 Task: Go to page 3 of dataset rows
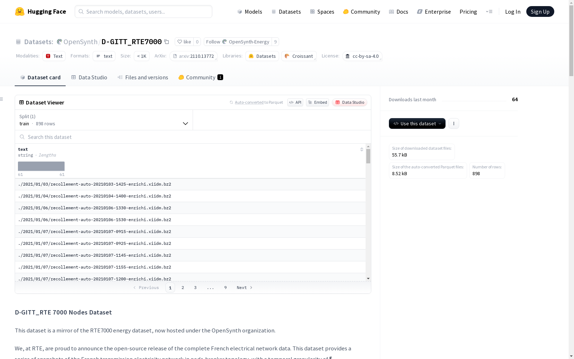point(195,288)
